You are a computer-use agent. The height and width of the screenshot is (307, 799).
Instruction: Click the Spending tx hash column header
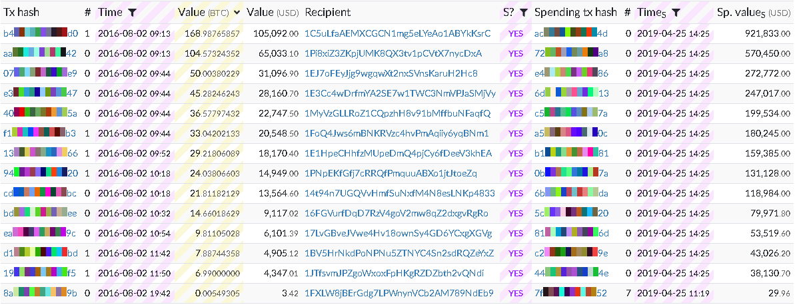point(575,13)
